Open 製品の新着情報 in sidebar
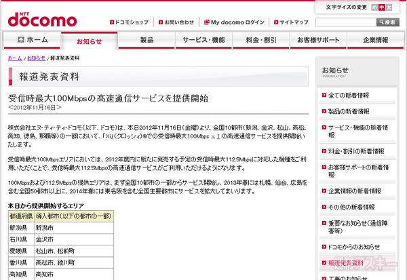407x280 pixels. pos(349,112)
